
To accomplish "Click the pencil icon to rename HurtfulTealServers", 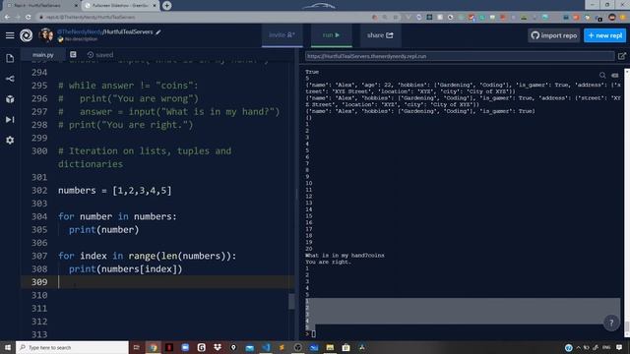I will (158, 32).
